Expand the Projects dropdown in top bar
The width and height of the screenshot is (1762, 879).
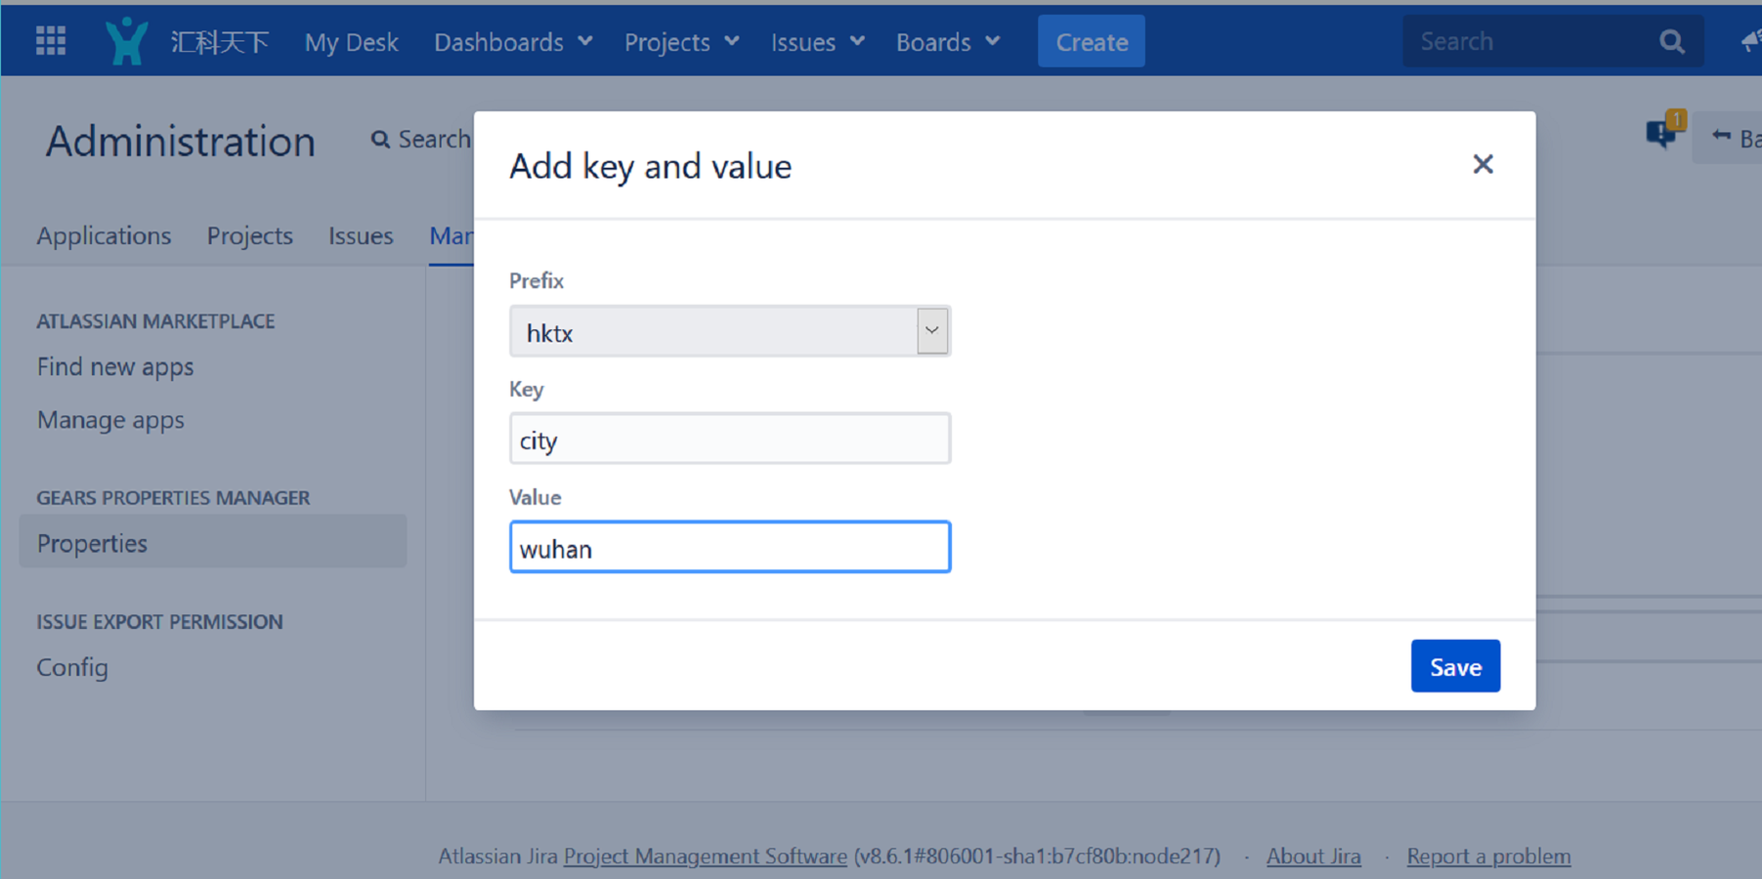tap(681, 42)
